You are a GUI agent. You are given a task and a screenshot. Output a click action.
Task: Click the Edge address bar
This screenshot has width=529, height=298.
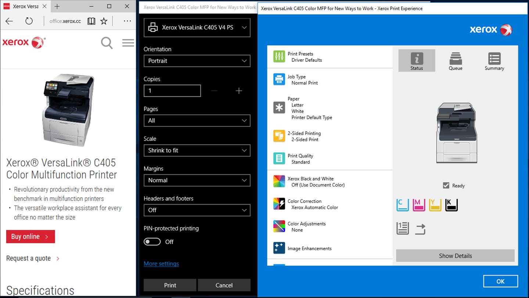(x=65, y=21)
